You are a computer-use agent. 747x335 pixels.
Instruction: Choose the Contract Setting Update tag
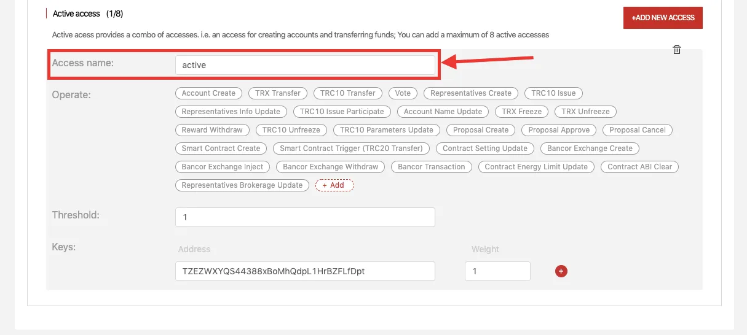point(485,148)
